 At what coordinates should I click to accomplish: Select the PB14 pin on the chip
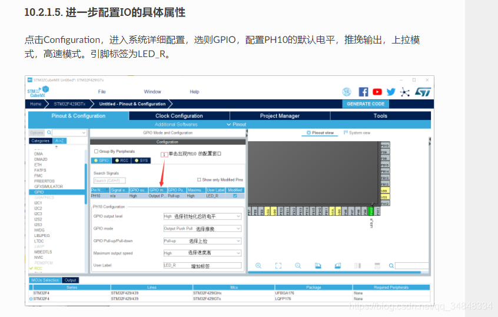point(385,171)
